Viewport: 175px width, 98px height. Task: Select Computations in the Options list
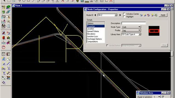point(96,41)
